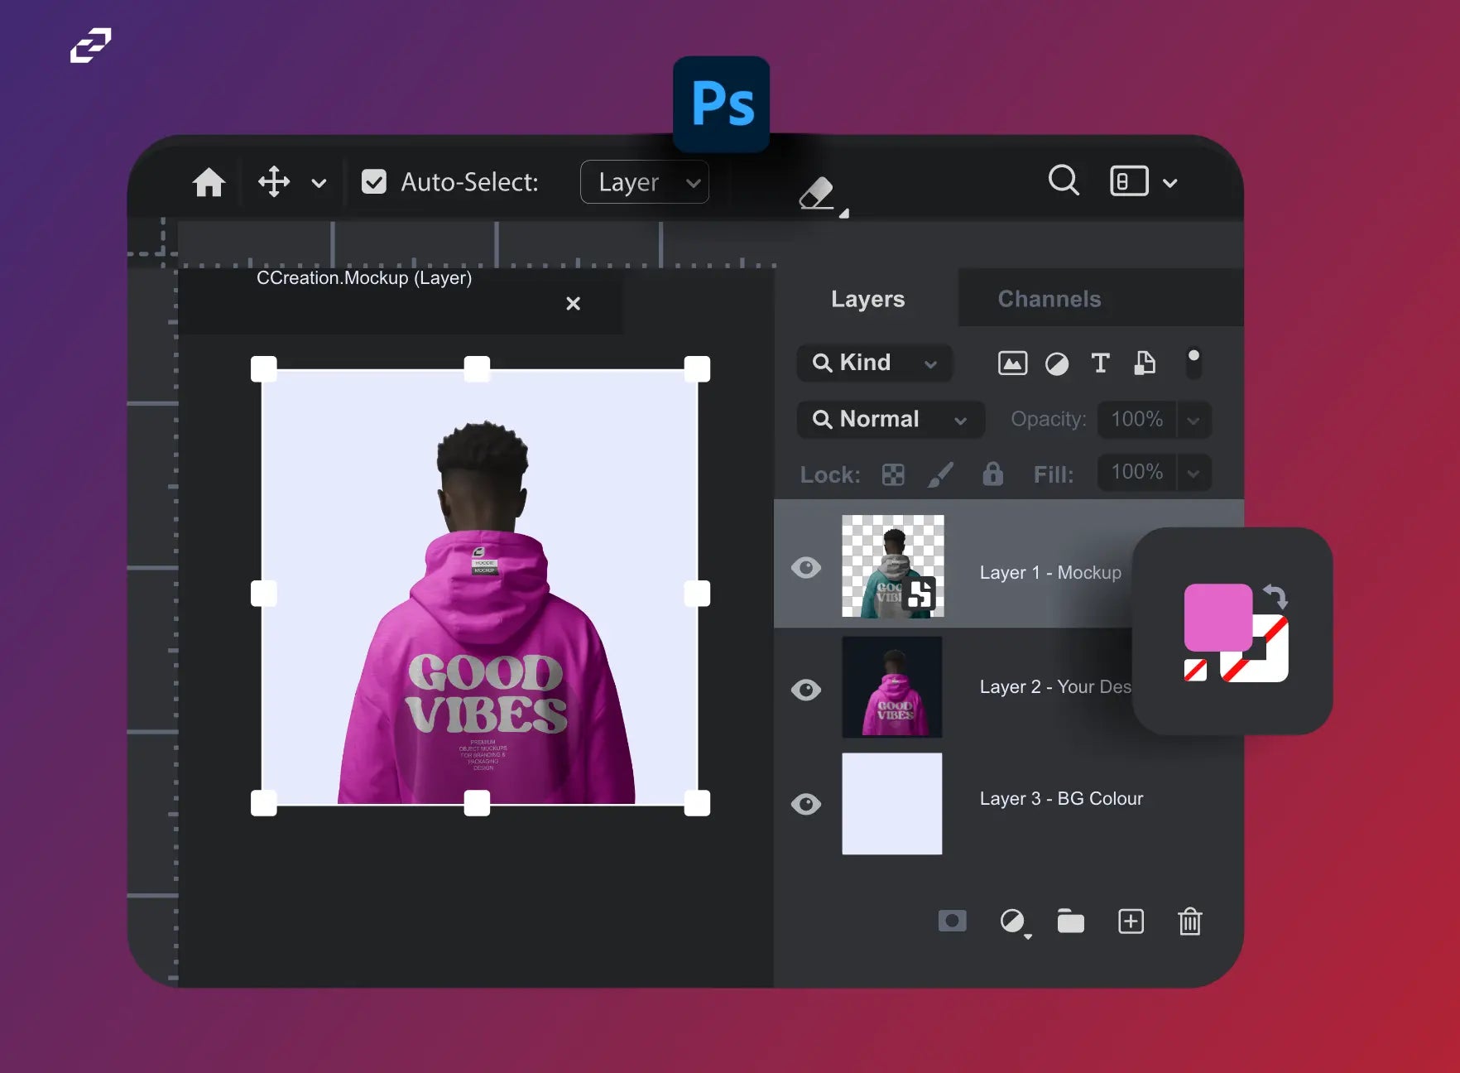The width and height of the screenshot is (1460, 1073).
Task: Open the Opacity 100% dropdown arrow
Action: [1193, 420]
